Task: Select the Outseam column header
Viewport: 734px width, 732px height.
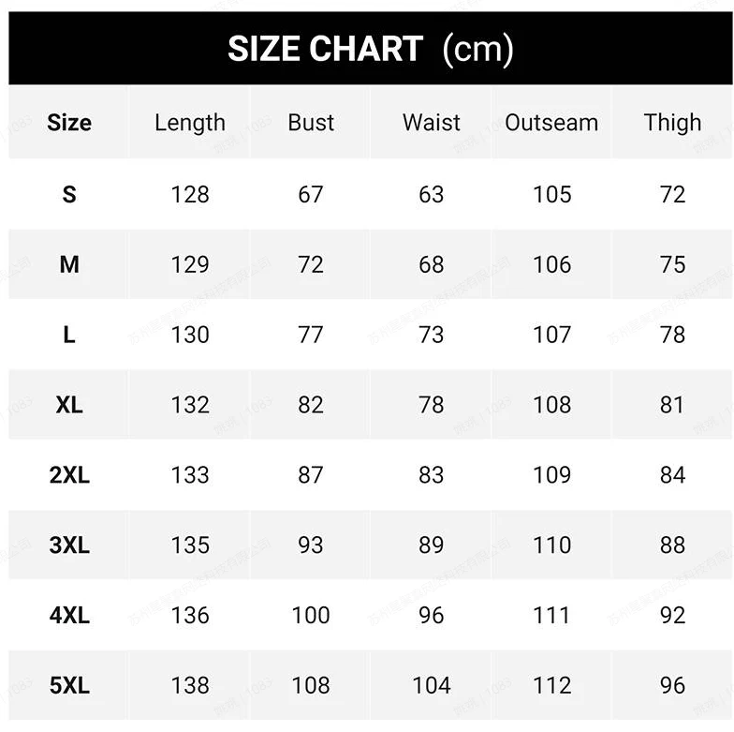Action: 551,123
